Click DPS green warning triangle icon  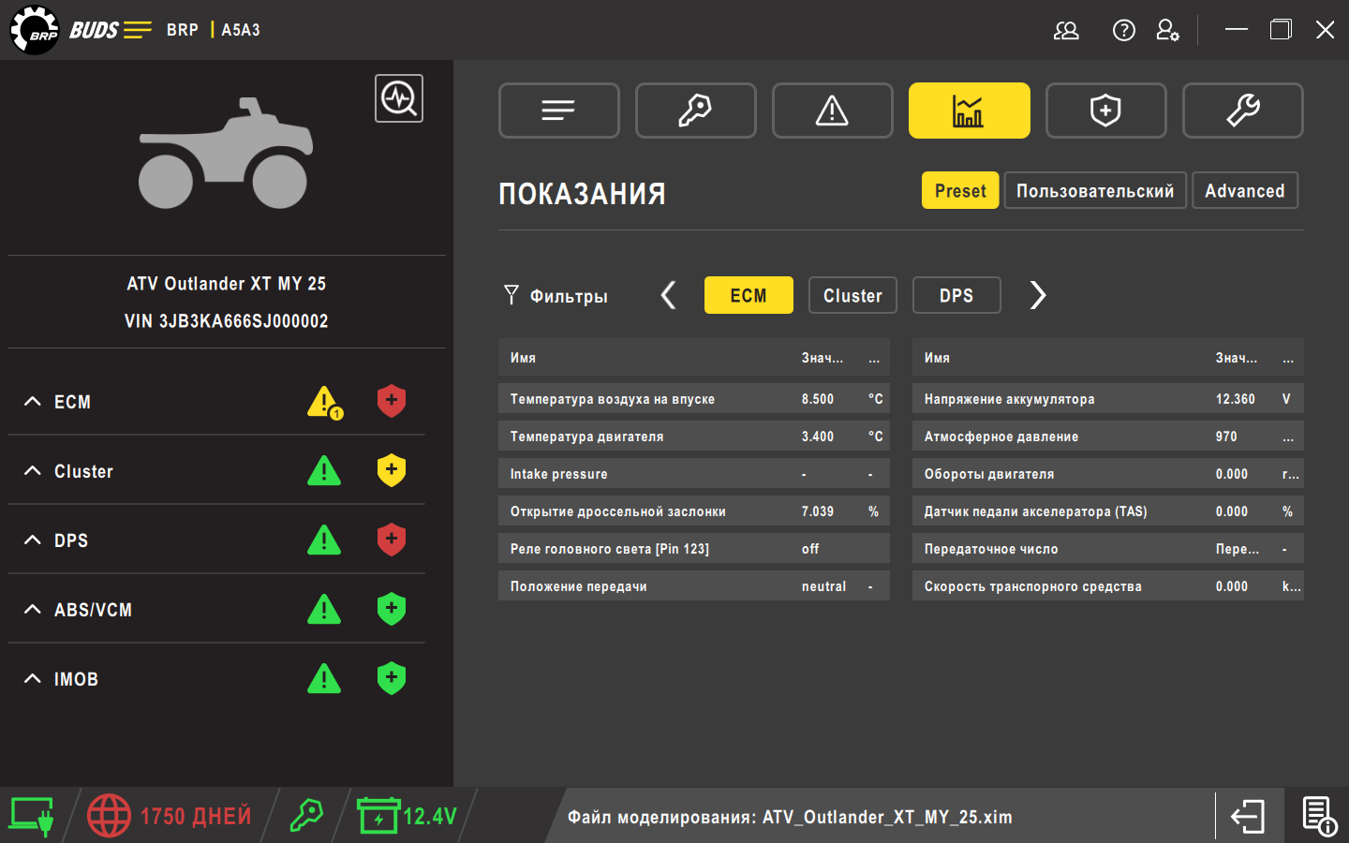pos(324,540)
